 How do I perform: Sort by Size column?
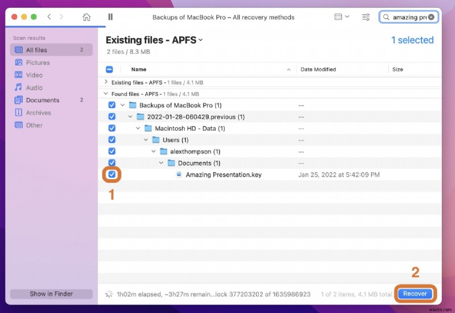point(398,69)
